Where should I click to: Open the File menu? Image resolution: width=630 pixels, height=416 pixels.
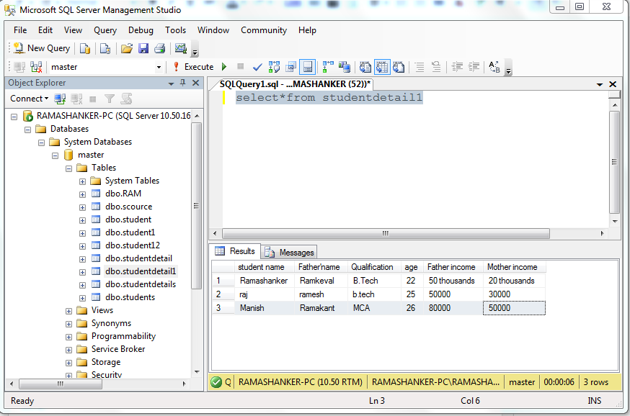(x=20, y=30)
